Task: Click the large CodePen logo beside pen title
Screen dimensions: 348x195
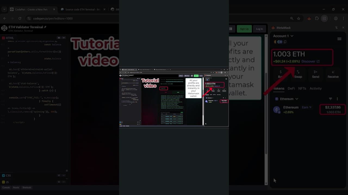Action: 4,28
